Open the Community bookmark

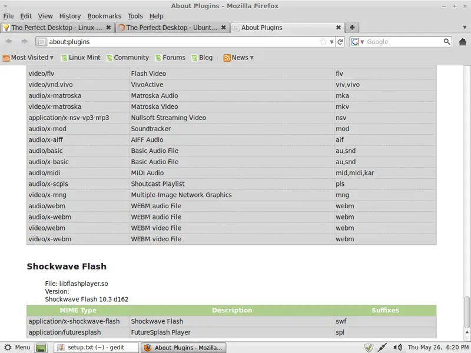128,58
